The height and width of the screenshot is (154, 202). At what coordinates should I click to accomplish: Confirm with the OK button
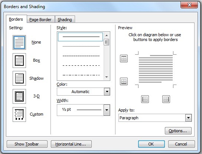pos(151,144)
